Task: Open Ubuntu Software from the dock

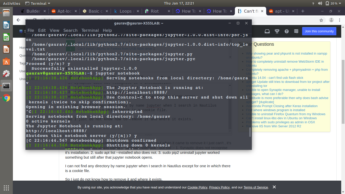Action: 6,61
